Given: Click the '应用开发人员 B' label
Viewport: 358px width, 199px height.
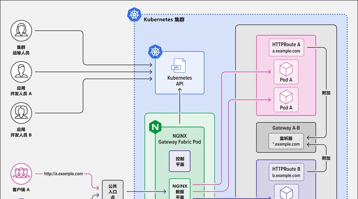Looking at the screenshot, I should tap(21, 132).
